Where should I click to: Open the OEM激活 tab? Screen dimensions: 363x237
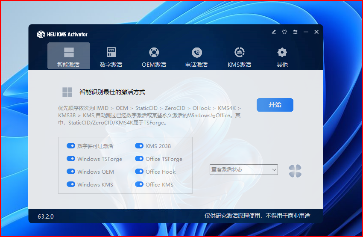tap(154, 57)
